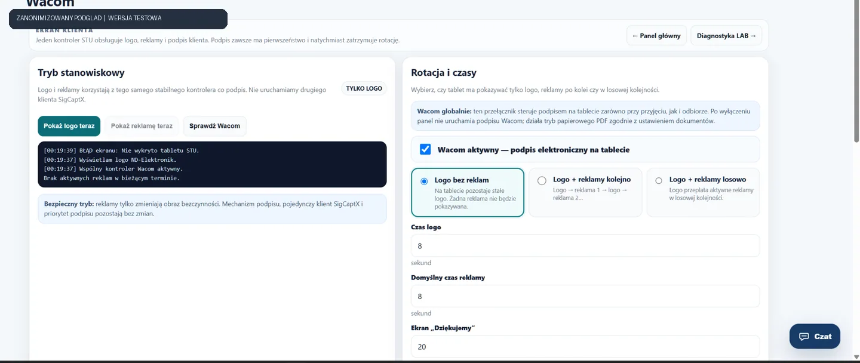Screen dimensions: 860x363
Task: Click the Czas logo input field
Action: click(585, 245)
